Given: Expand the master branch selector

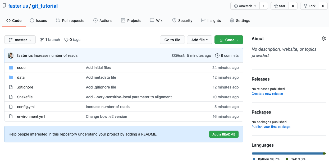Looking at the screenshot, I should point(20,40).
